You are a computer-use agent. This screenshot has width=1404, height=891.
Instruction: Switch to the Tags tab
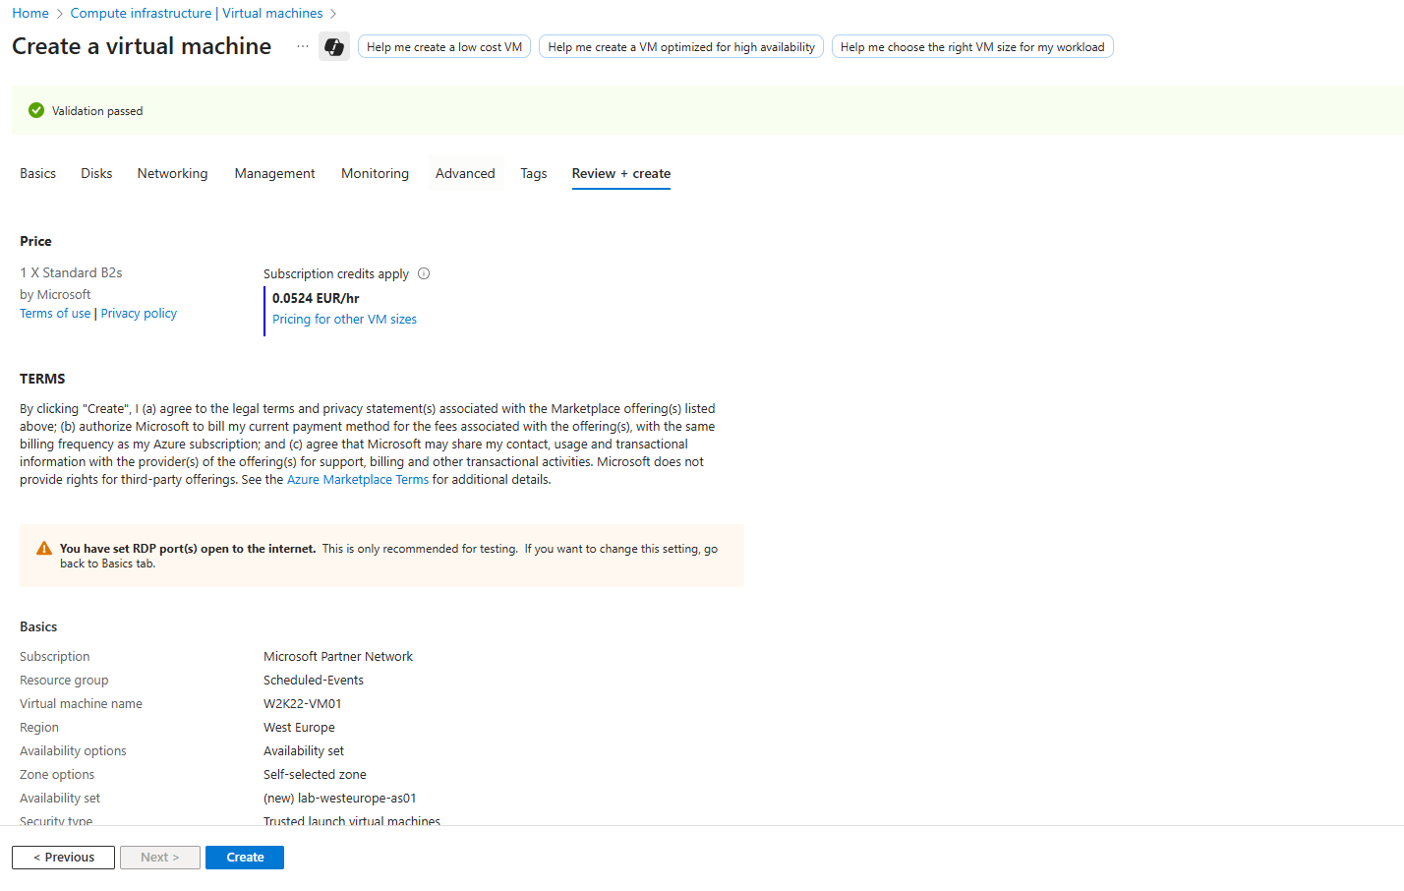(534, 173)
